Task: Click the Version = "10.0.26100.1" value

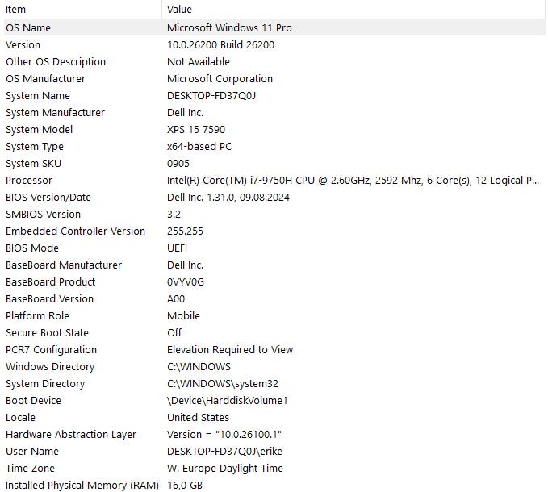Action: click(224, 435)
